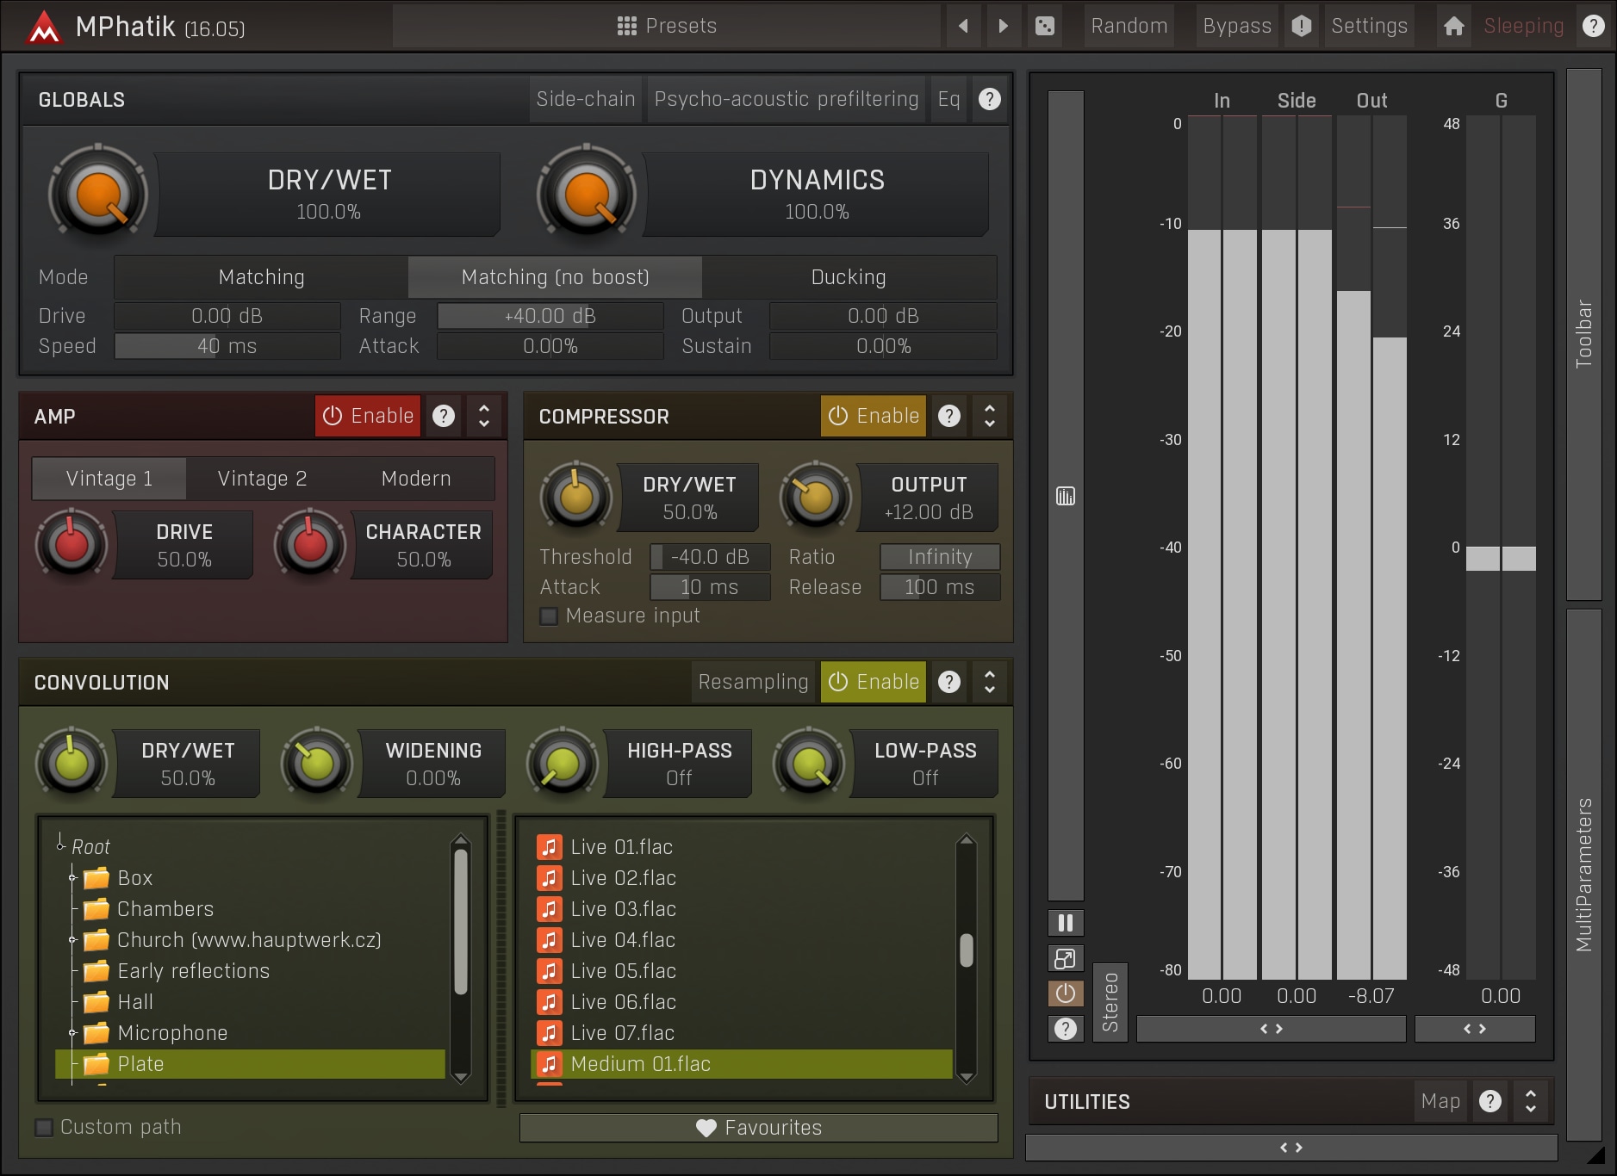The height and width of the screenshot is (1176, 1617).
Task: Open the Amp section help icon
Action: click(444, 417)
